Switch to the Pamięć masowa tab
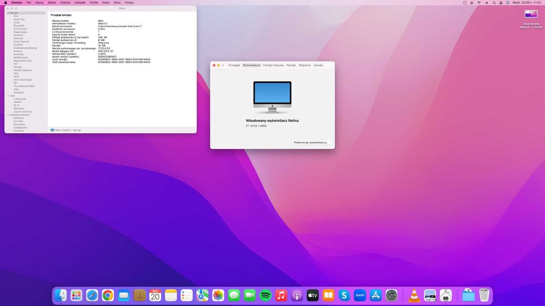This screenshot has height=306, width=545. [x=273, y=65]
